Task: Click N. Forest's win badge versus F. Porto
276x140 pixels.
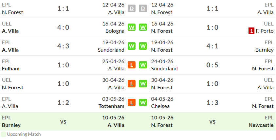Action: [143, 27]
